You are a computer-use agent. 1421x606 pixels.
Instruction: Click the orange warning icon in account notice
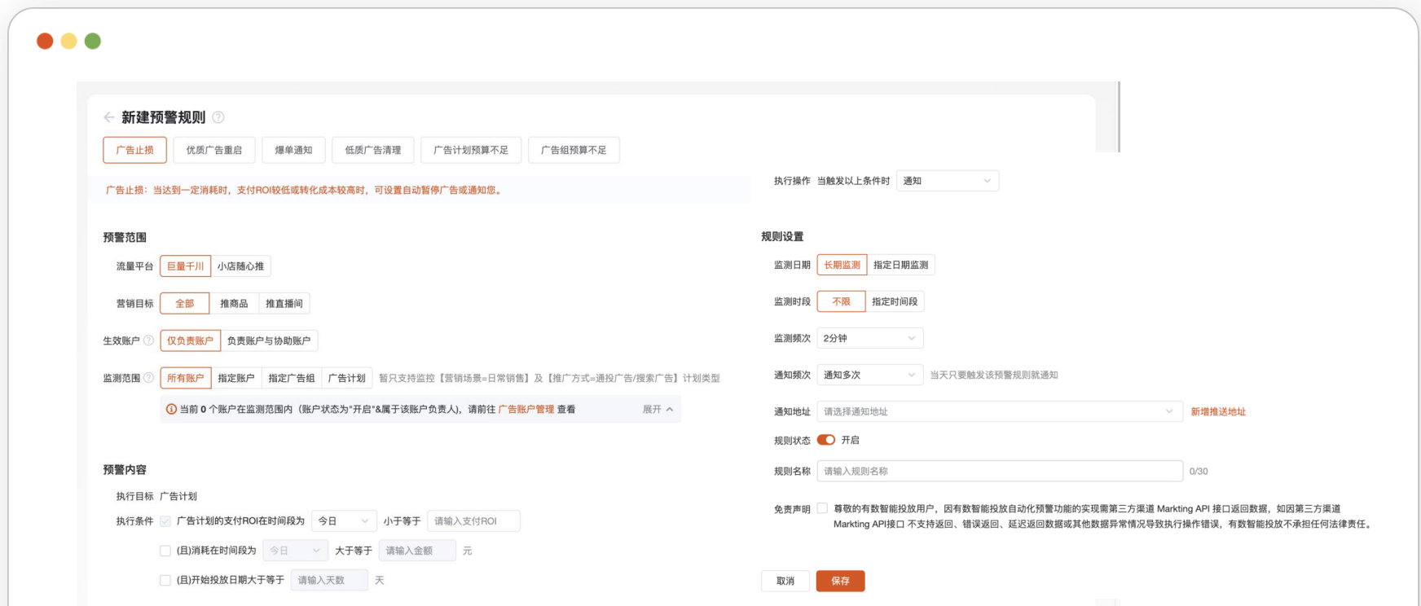click(171, 410)
